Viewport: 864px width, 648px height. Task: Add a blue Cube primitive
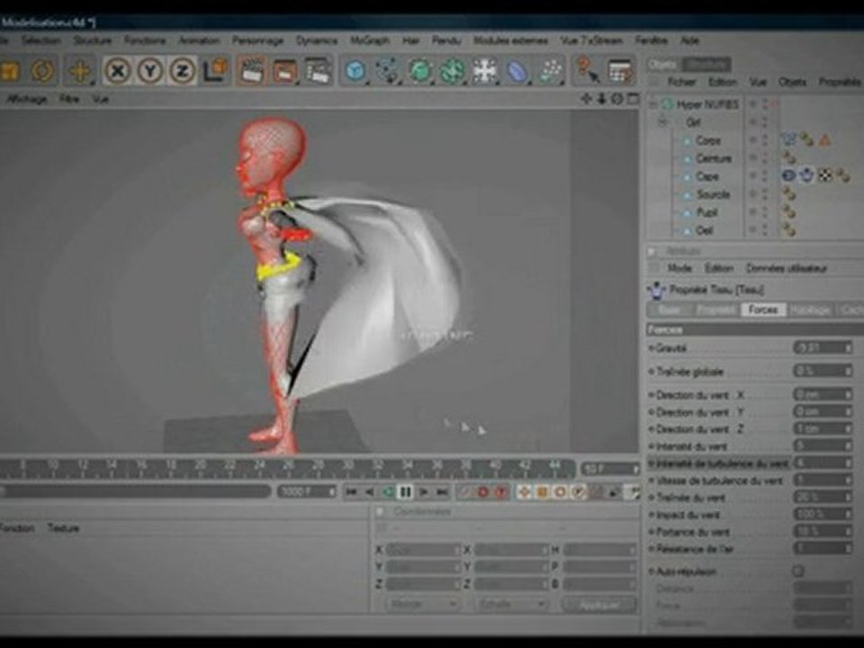pos(355,70)
